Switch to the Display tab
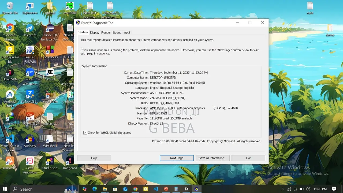The height and width of the screenshot is (193, 343). tap(95, 33)
